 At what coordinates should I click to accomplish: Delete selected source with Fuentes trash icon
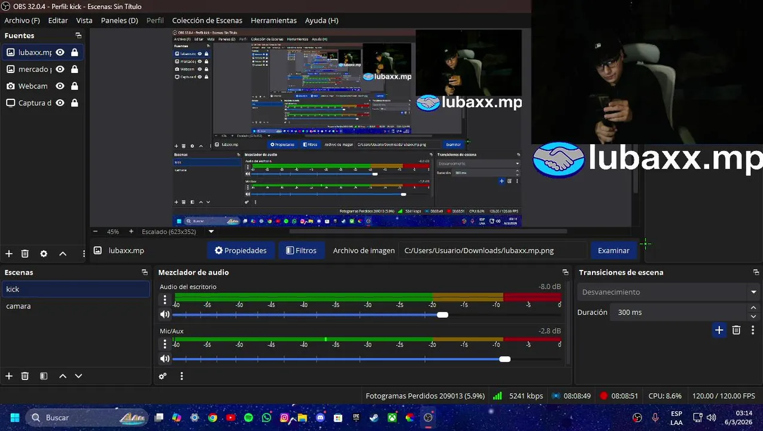(25, 254)
